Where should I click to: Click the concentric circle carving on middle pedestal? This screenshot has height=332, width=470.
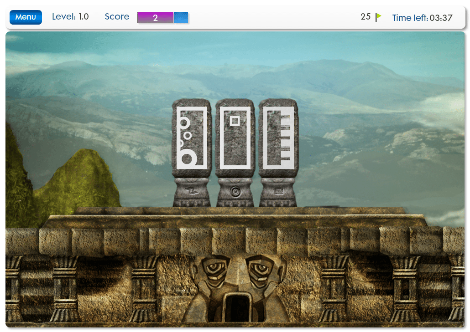coord(235,192)
